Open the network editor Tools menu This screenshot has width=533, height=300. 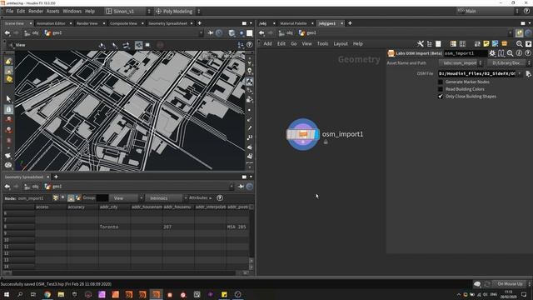pos(322,44)
